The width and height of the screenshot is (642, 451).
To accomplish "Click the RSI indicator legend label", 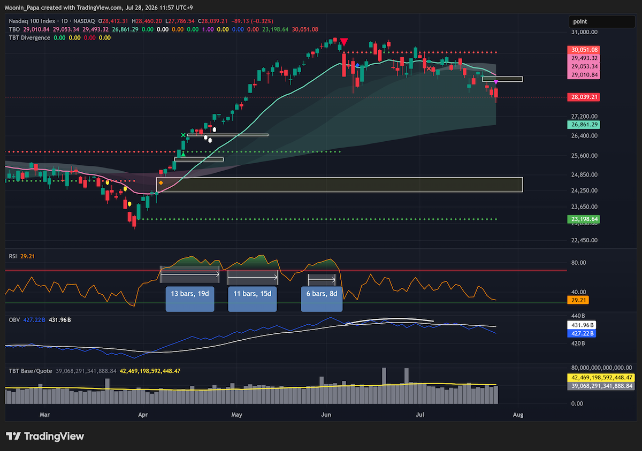I will tap(12, 256).
